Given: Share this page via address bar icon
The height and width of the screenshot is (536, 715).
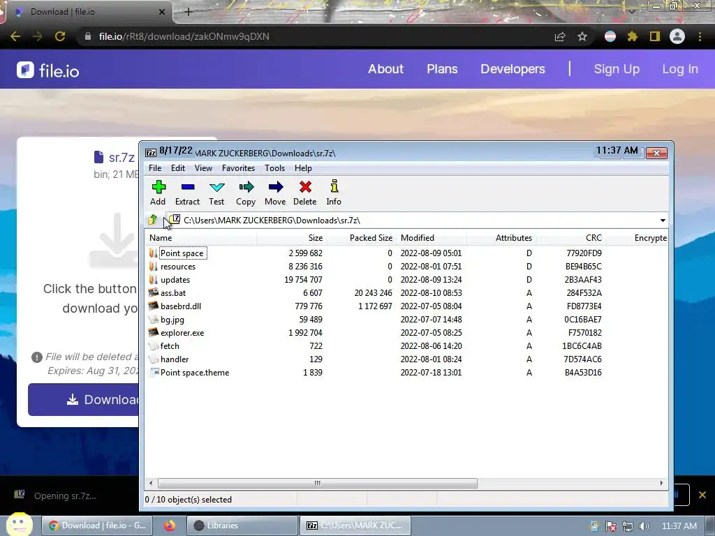Looking at the screenshot, I should (x=560, y=36).
